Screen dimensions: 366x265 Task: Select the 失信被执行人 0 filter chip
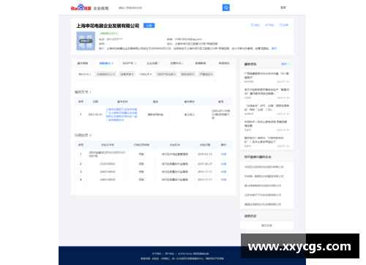pos(105,74)
